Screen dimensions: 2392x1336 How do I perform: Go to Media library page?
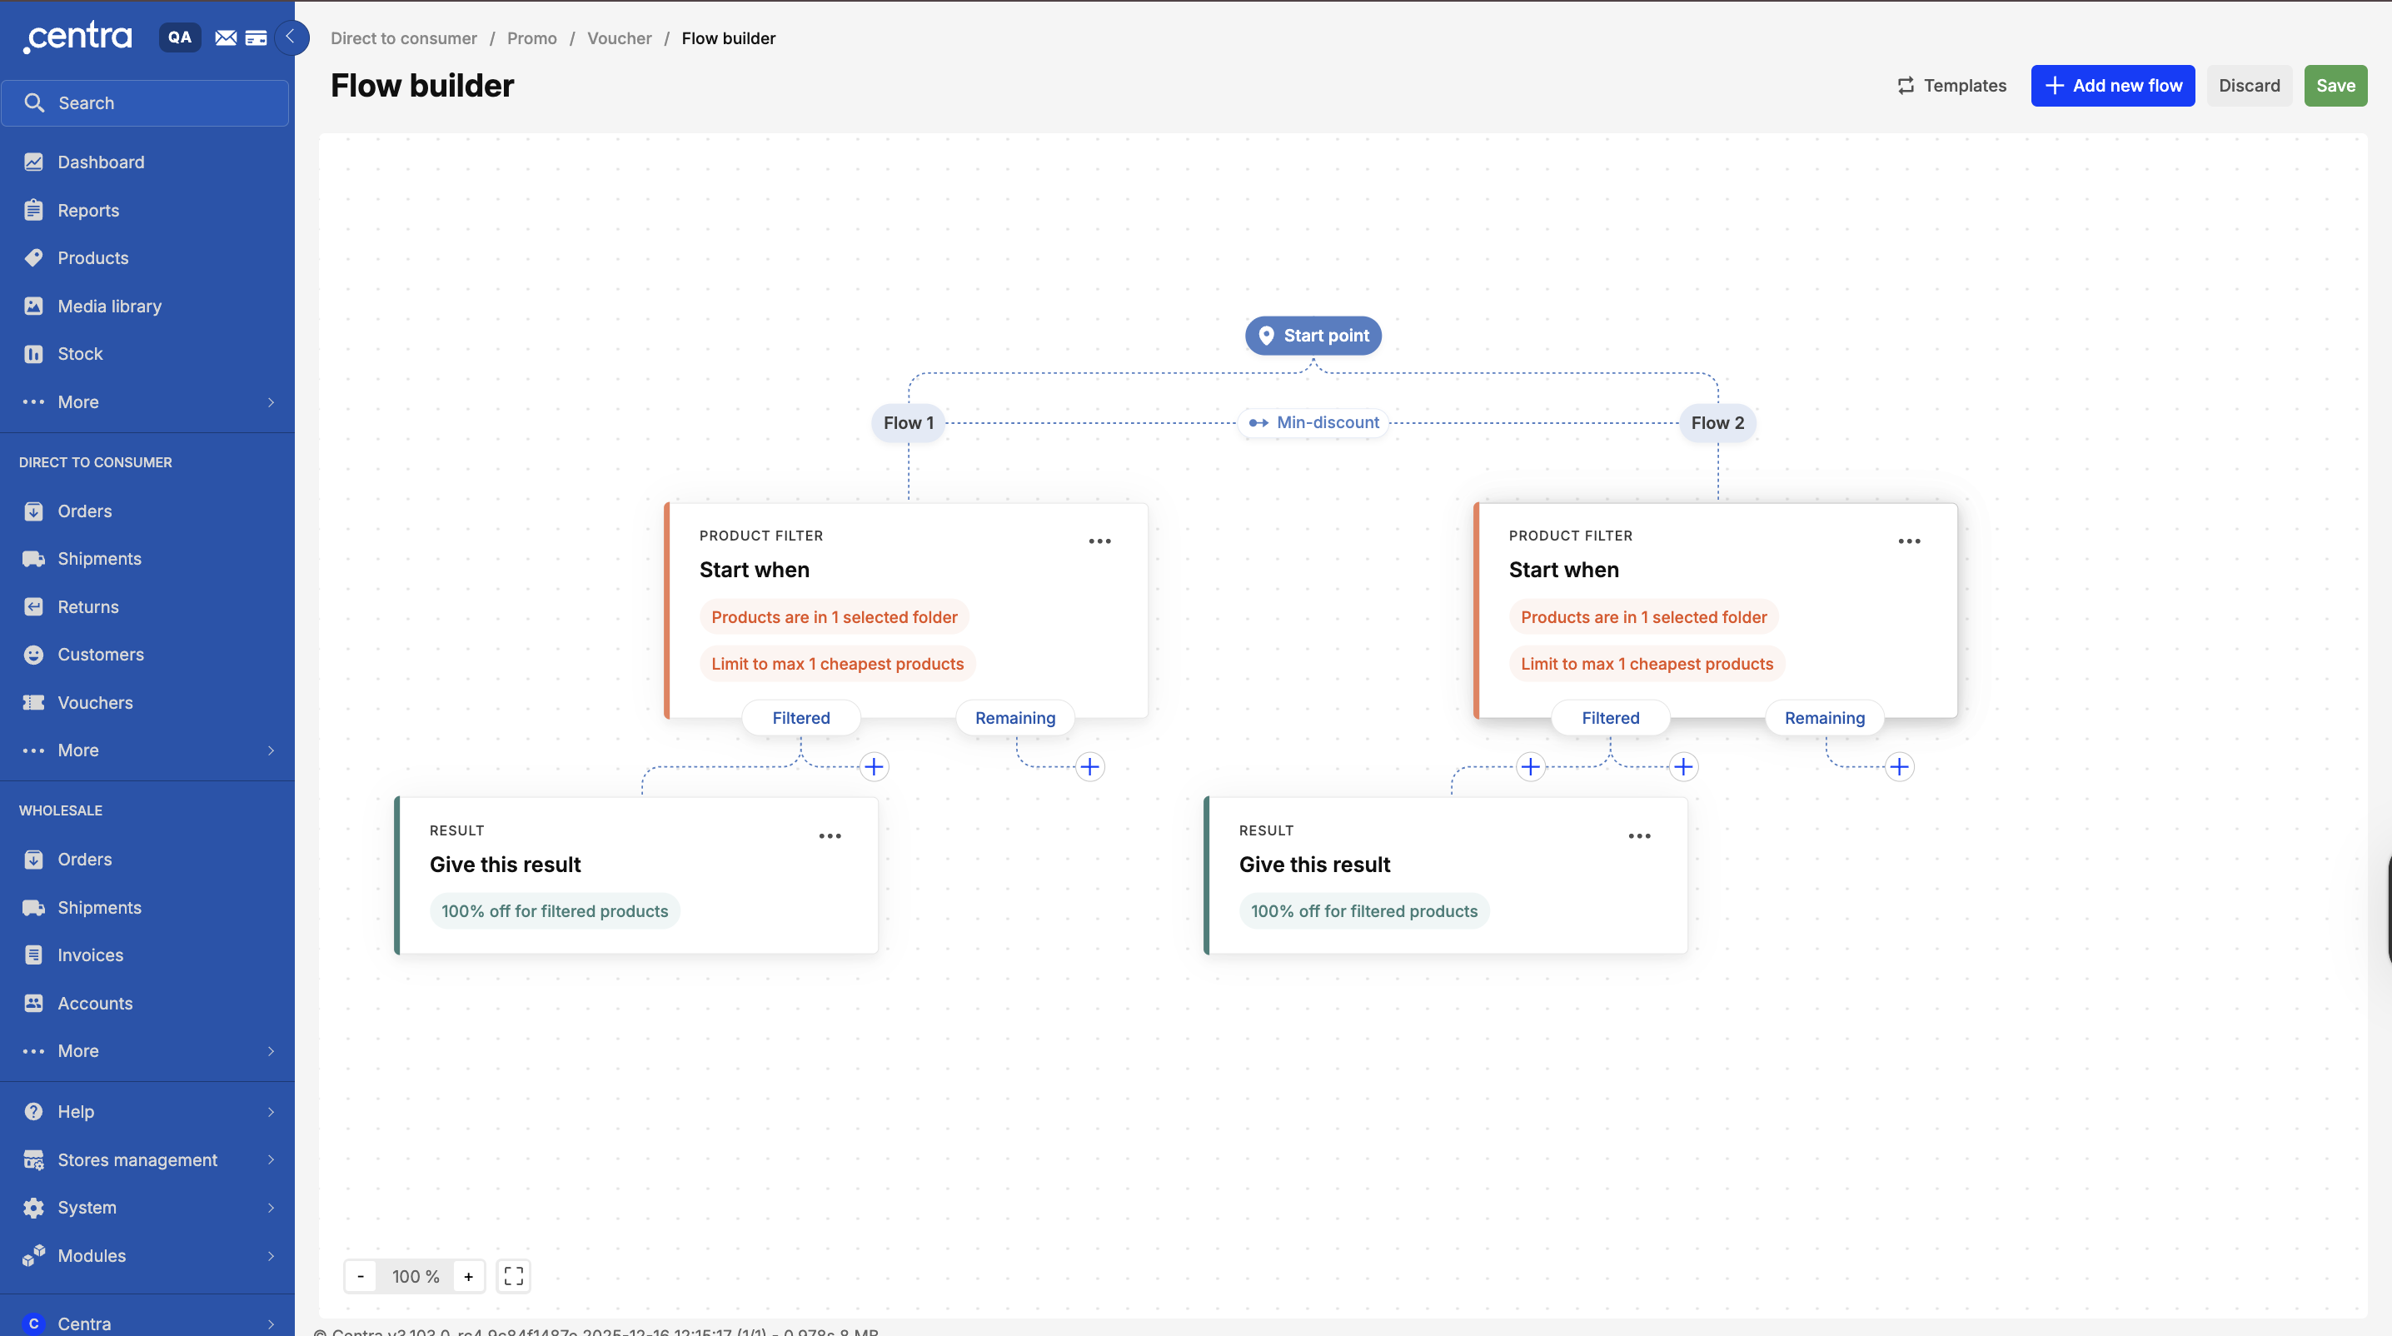108,307
